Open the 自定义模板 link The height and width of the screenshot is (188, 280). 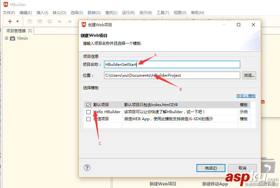[246, 96]
